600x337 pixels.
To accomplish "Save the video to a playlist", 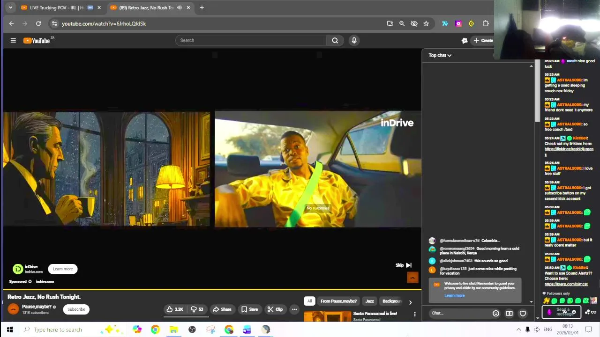I will point(249,309).
